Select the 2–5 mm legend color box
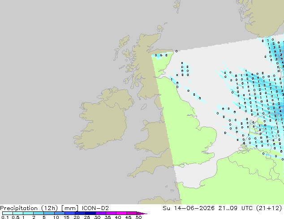 coord(39,213)
